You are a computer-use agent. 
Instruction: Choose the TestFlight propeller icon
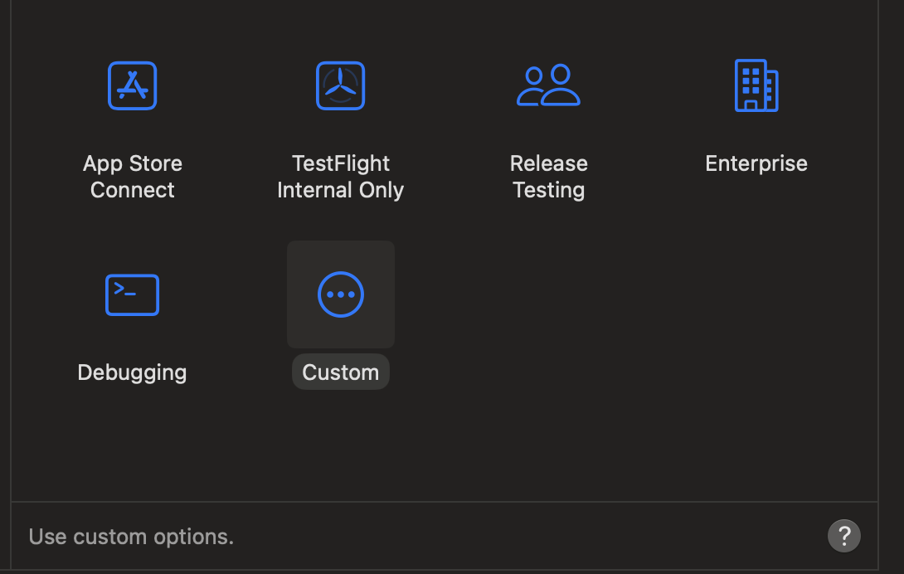pos(340,85)
